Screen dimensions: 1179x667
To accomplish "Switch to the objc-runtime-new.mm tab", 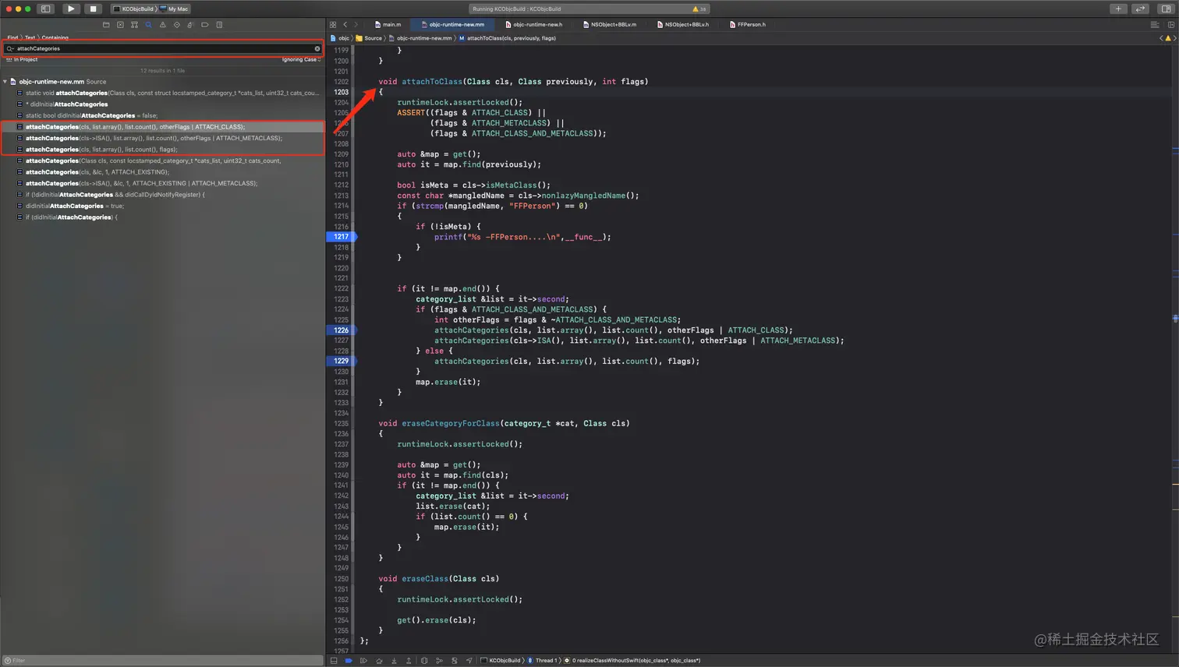I will pyautogui.click(x=452, y=24).
